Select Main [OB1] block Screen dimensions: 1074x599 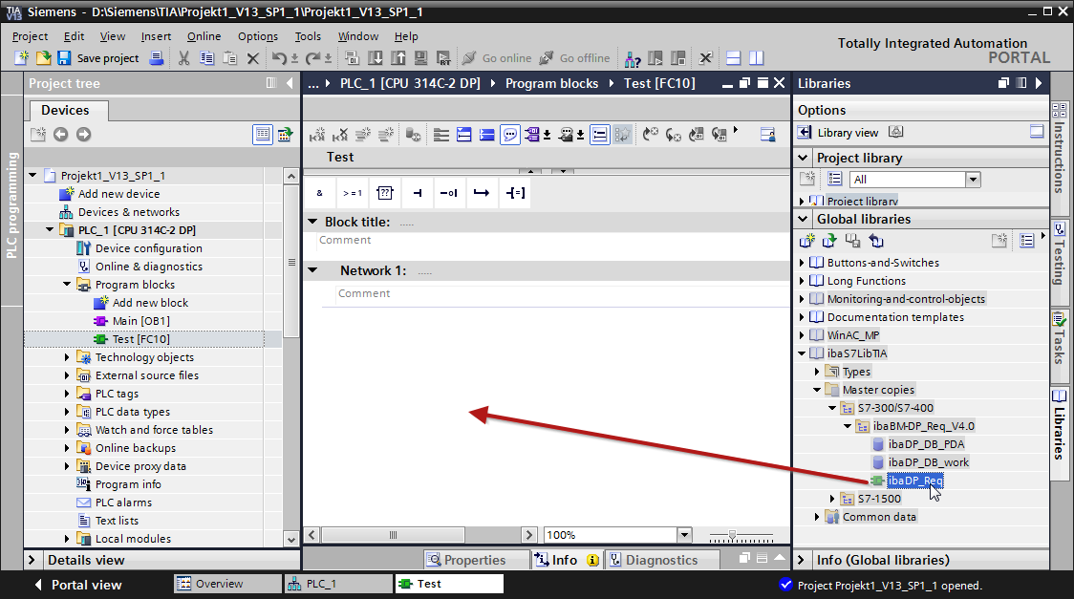pos(141,321)
